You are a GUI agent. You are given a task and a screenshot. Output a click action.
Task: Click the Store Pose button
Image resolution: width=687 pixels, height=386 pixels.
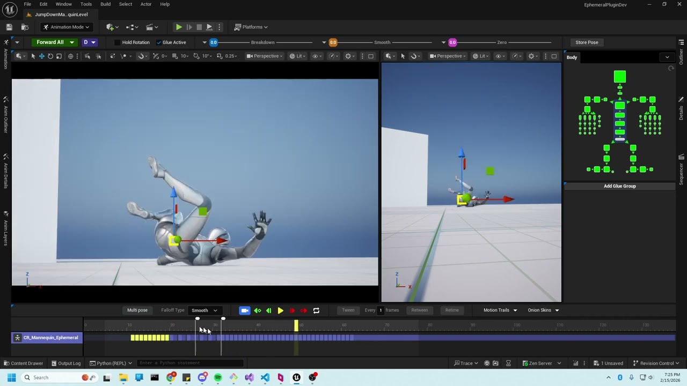[x=587, y=42]
